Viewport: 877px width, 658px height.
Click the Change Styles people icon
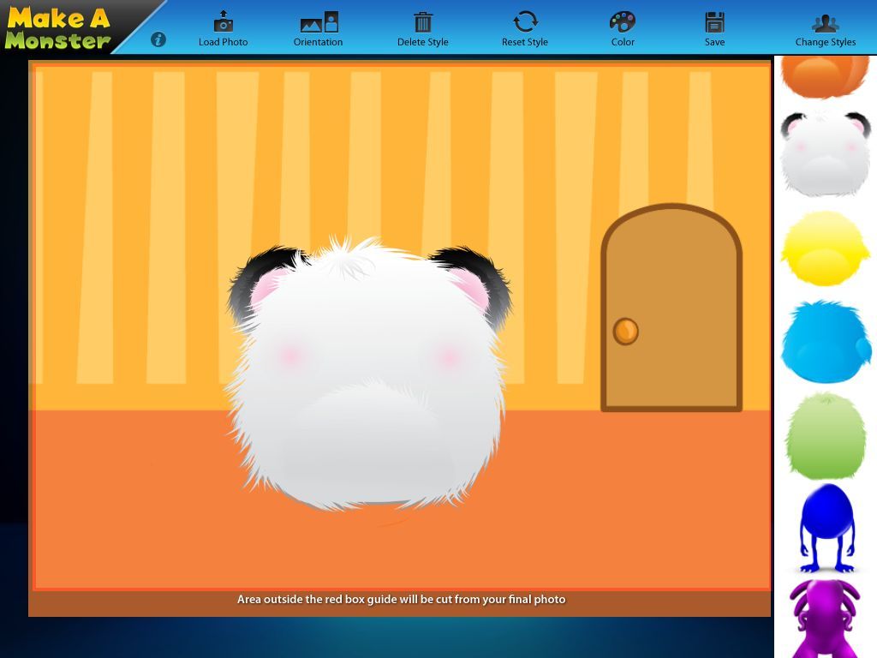click(x=826, y=23)
